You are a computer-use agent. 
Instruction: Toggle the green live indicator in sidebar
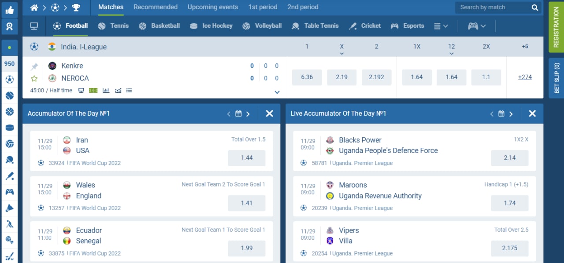click(9, 47)
